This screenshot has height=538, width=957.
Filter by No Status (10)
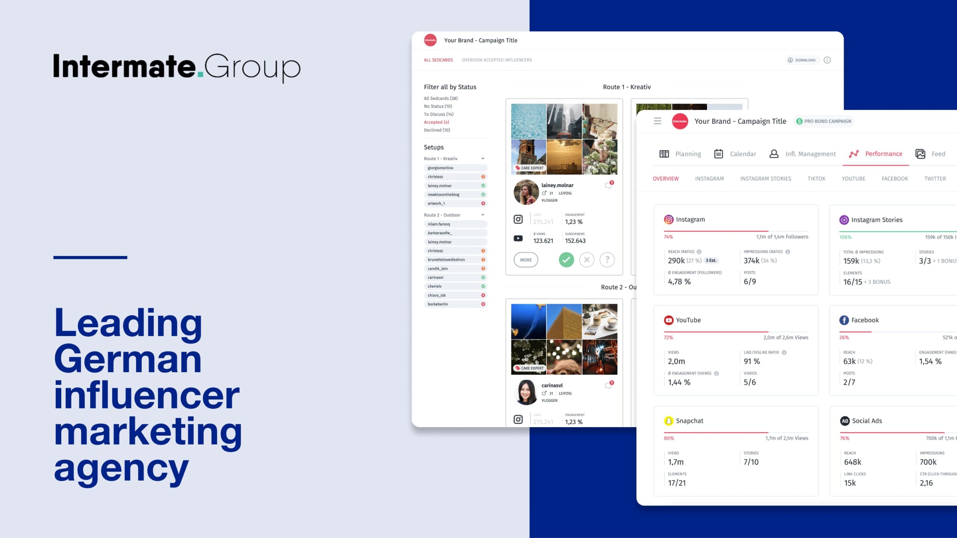(438, 106)
